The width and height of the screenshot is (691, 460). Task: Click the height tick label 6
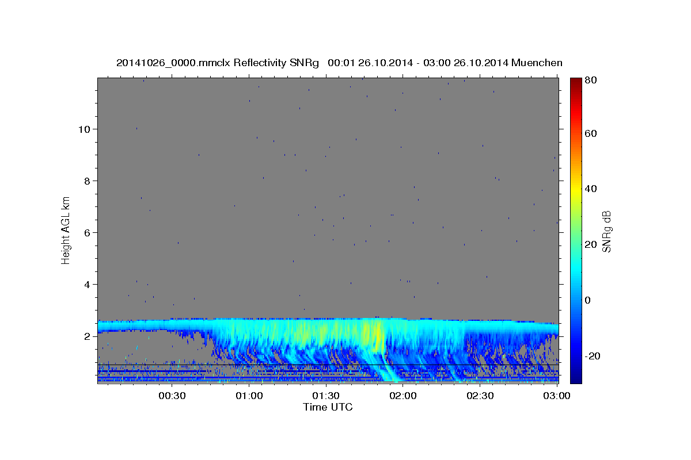87,232
